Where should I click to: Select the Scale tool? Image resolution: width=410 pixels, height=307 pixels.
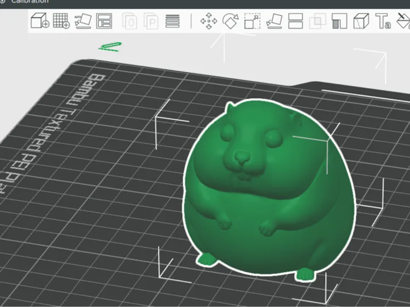252,21
